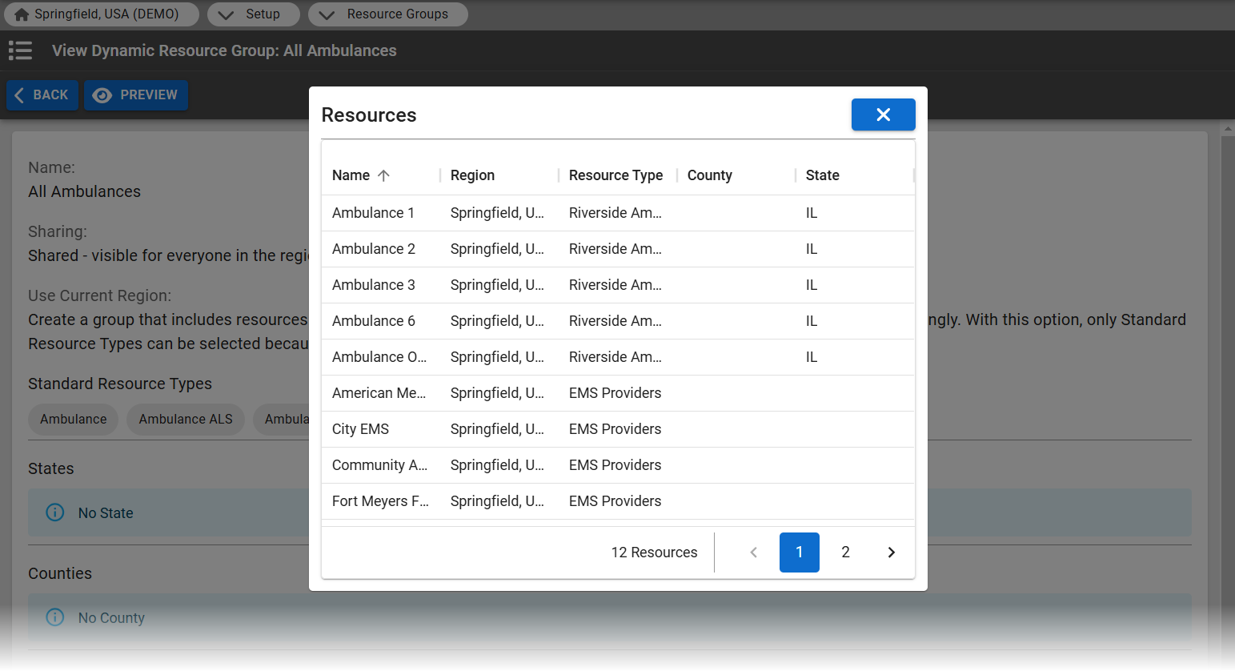Expand the Setup breadcrumb dropdown

(227, 14)
